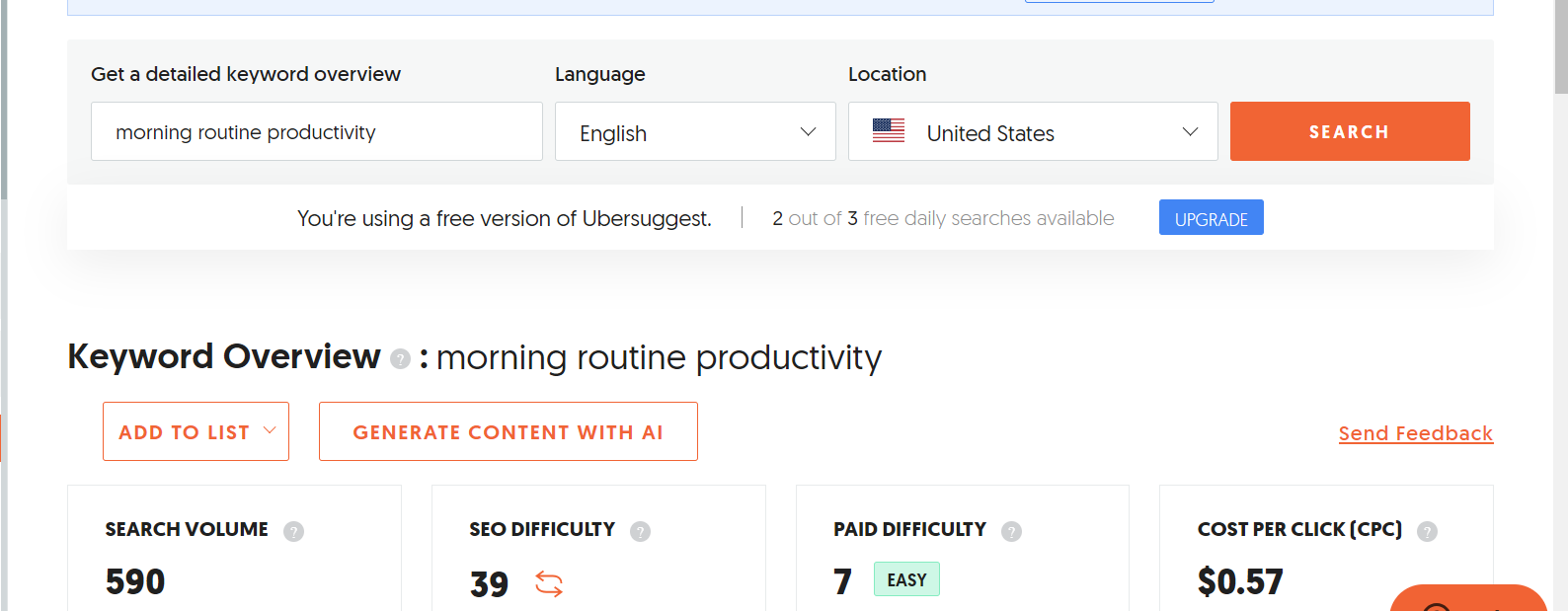Click the US flag icon
Viewport: 1568px width, 611px height.
[x=889, y=130]
